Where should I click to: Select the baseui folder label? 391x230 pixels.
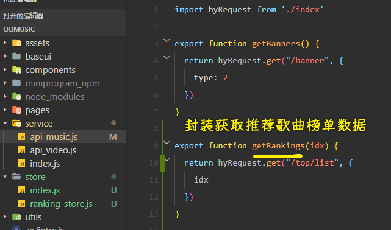click(x=38, y=57)
